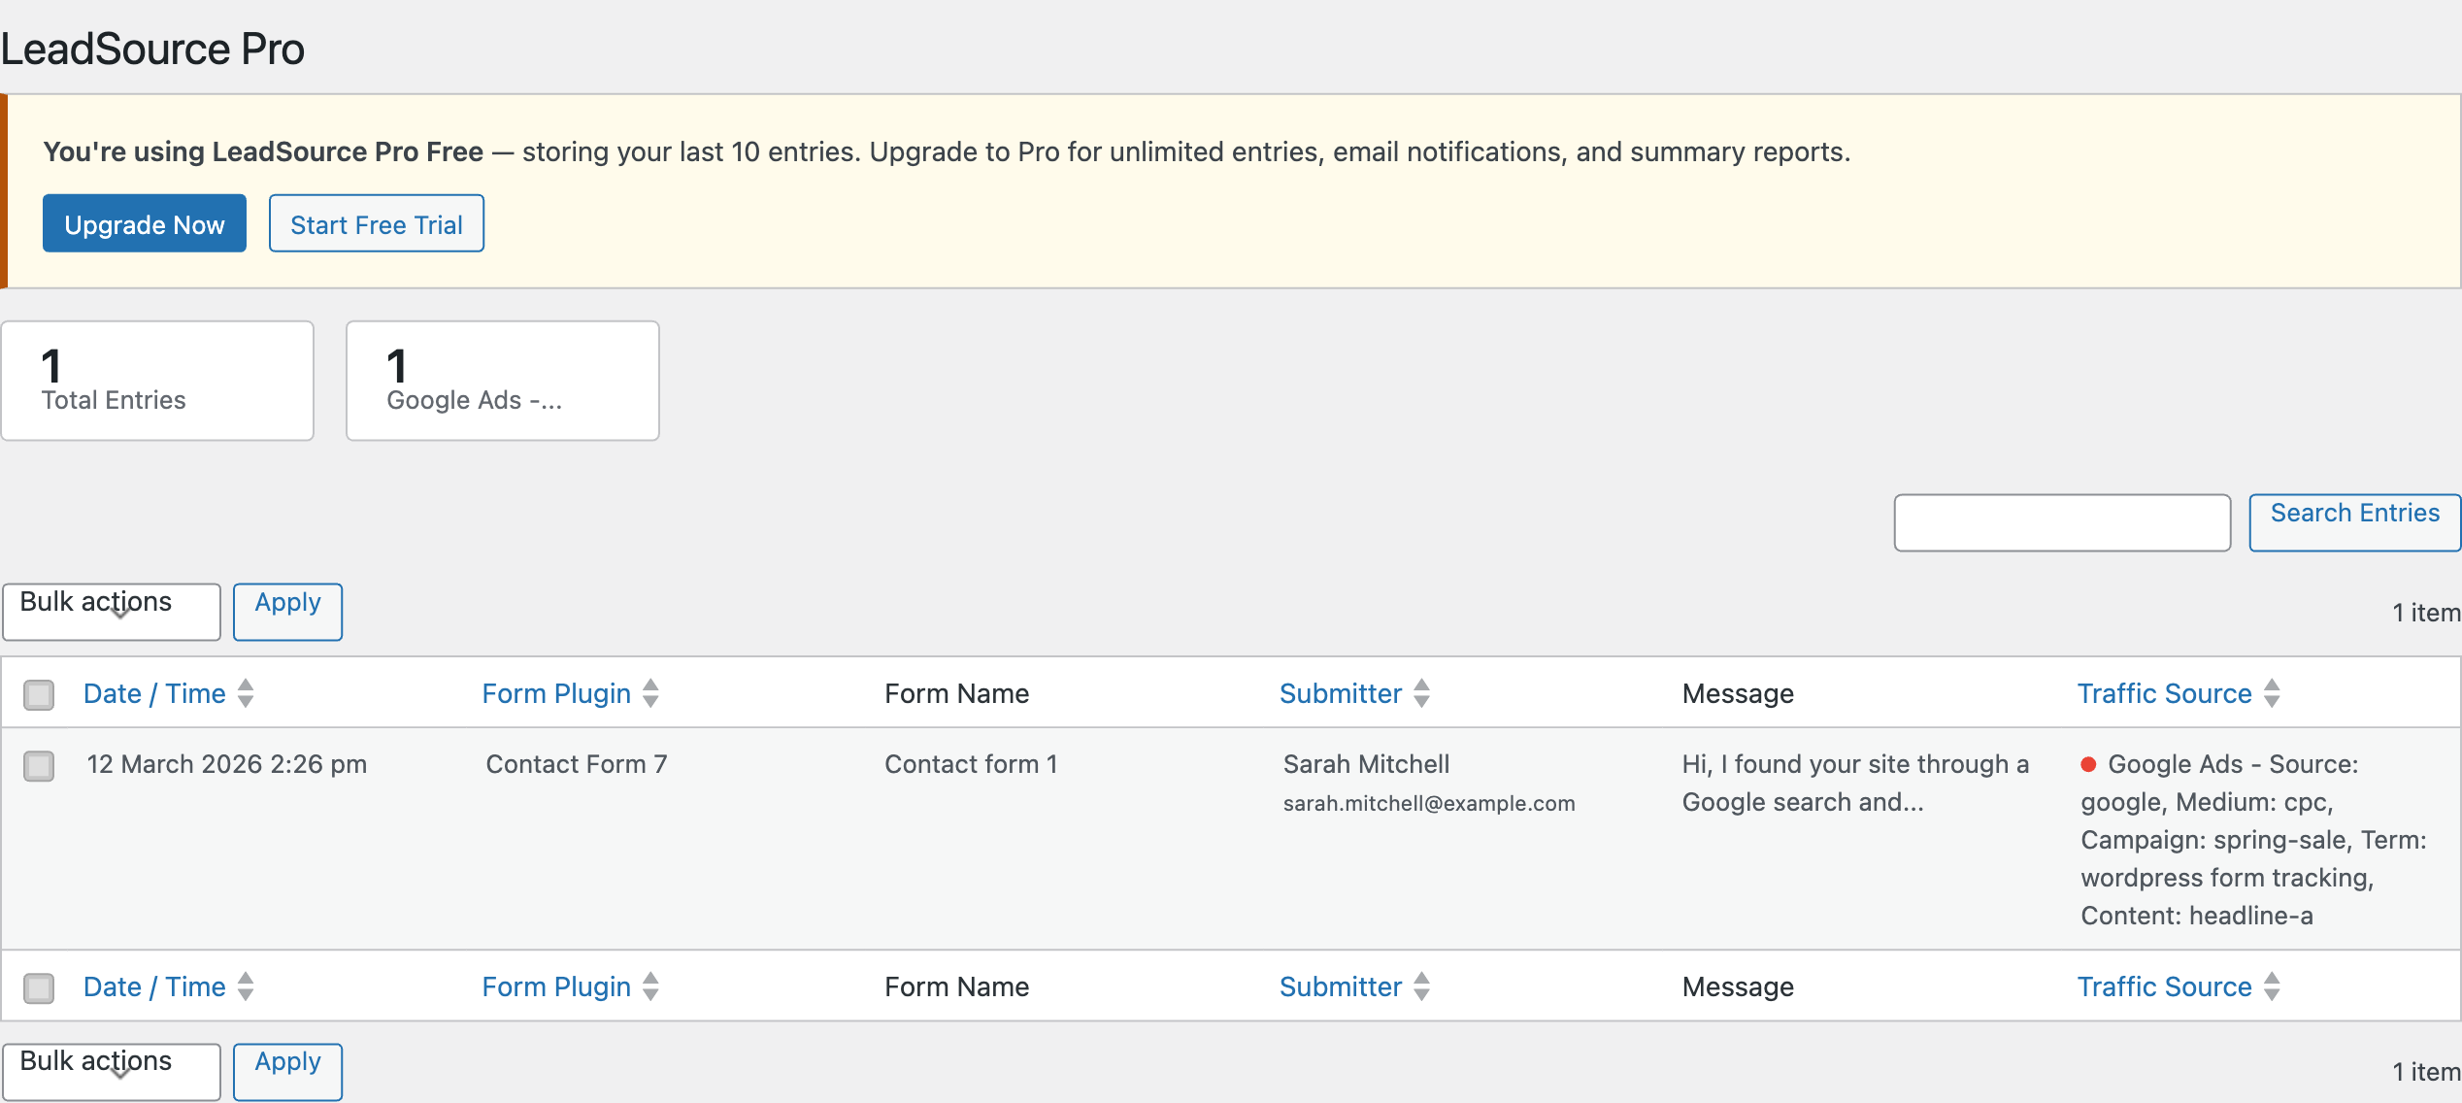Screen dimensions: 2462x1103
Task: Open the bottom Bulk actions dropdown
Action: coord(111,1070)
